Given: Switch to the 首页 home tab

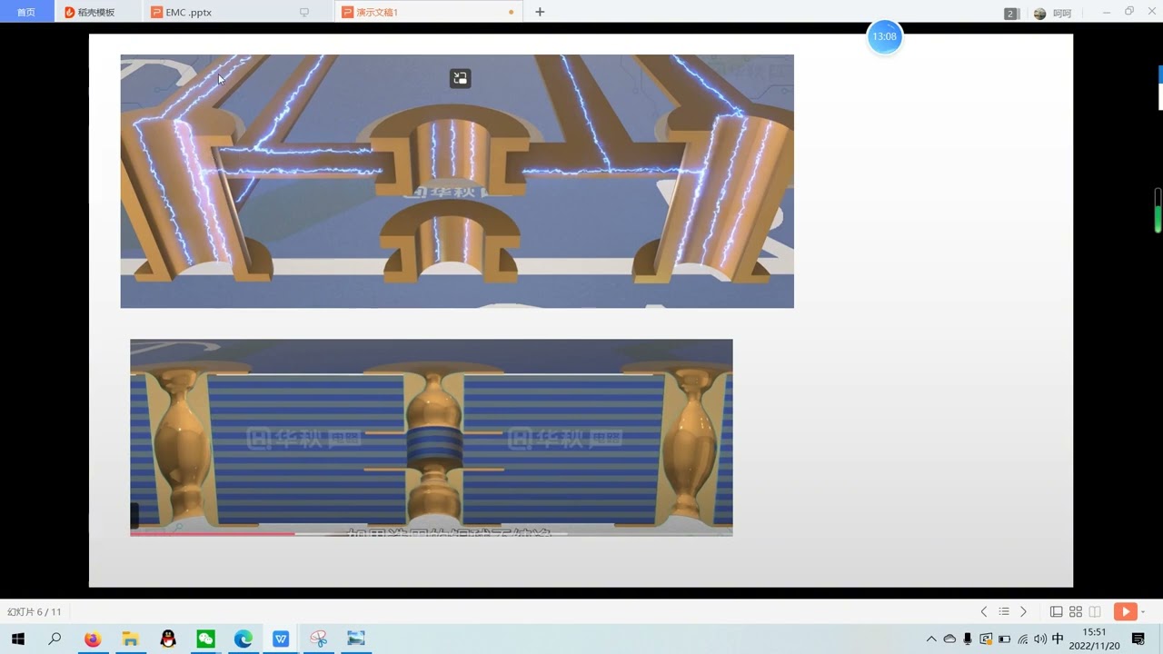Looking at the screenshot, I should 26,12.
